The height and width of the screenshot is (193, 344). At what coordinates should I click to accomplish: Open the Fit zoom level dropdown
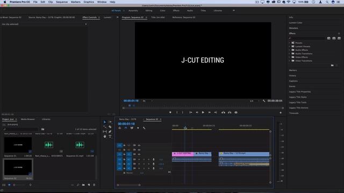coord(148,101)
